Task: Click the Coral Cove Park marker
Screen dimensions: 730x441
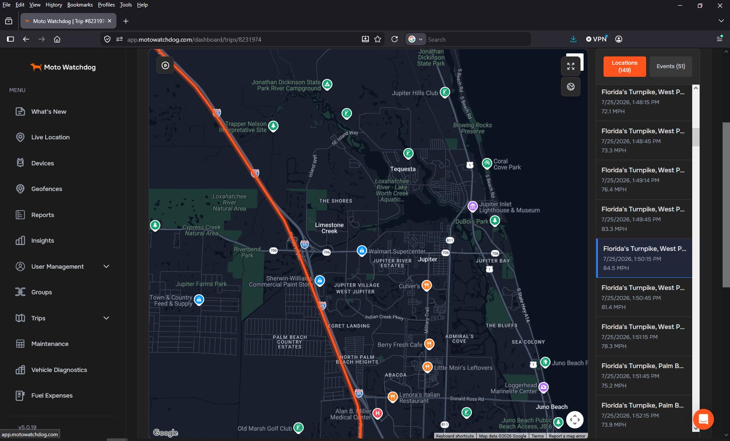Action: click(x=487, y=163)
